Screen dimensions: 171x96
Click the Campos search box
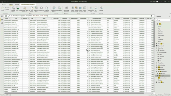163,20
